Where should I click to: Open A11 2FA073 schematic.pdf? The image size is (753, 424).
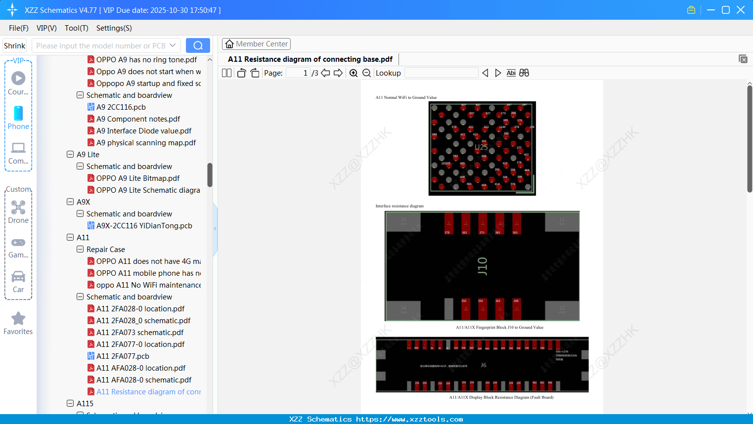[140, 332]
